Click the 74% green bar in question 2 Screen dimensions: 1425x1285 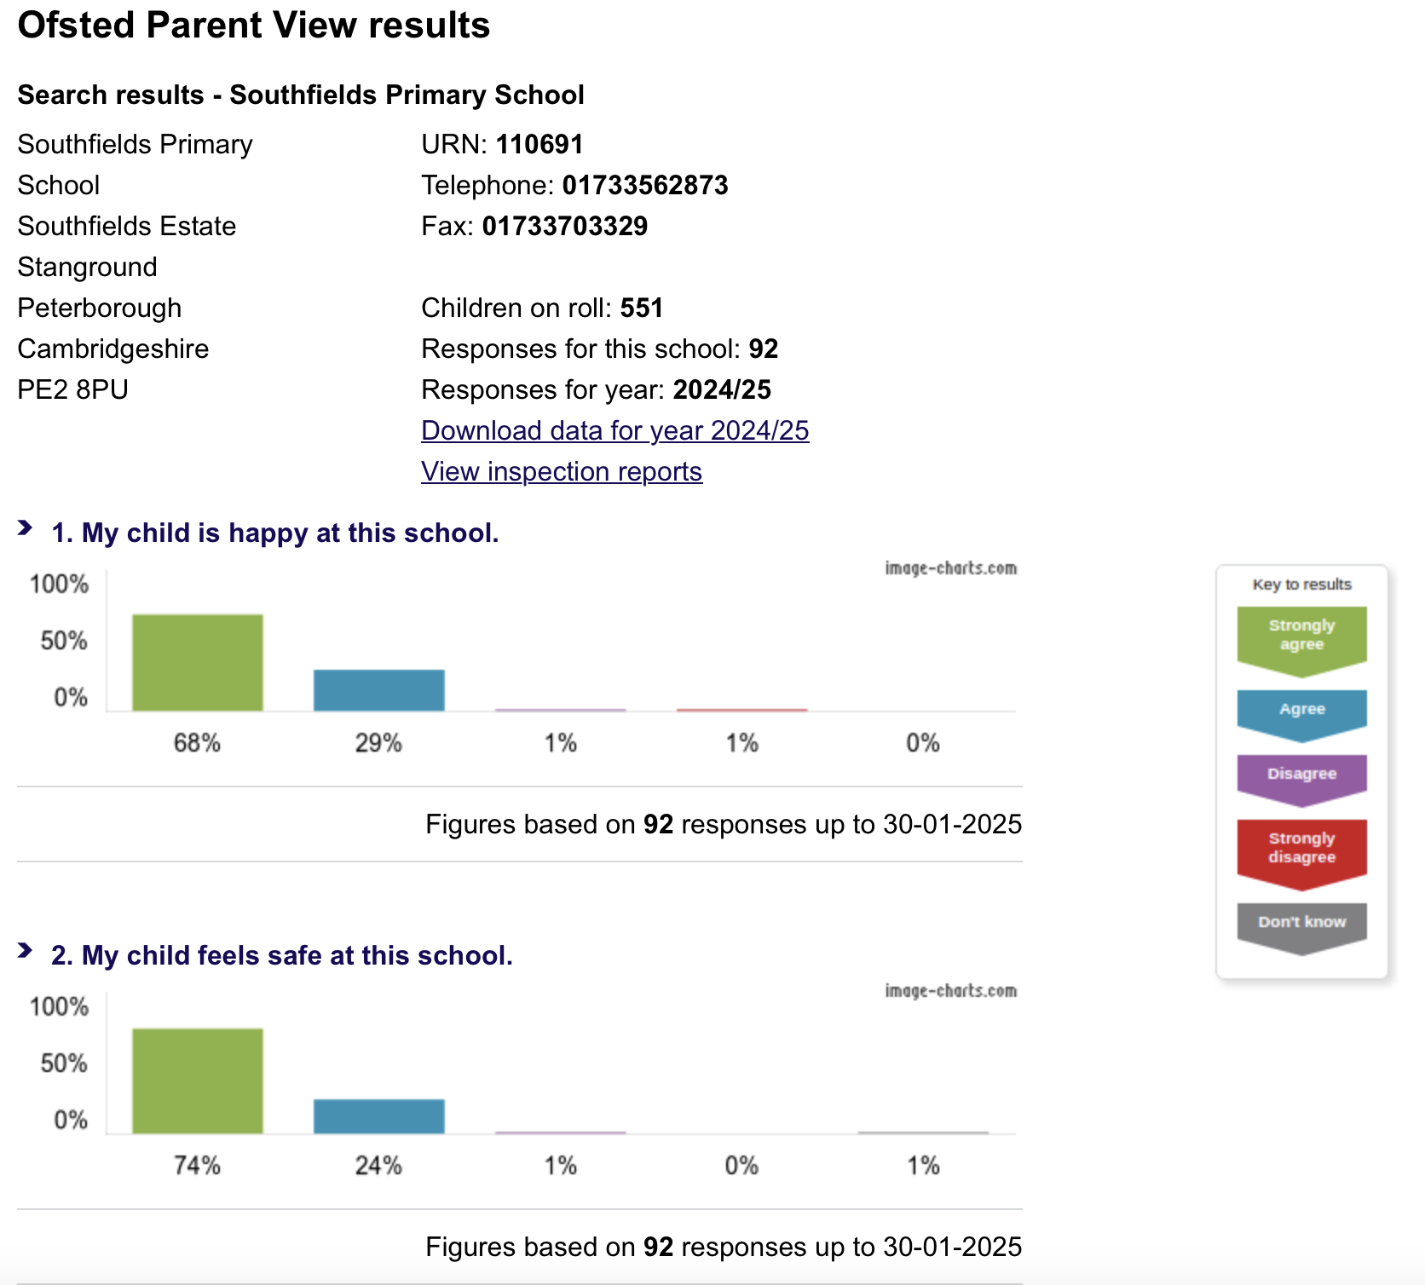point(198,1081)
